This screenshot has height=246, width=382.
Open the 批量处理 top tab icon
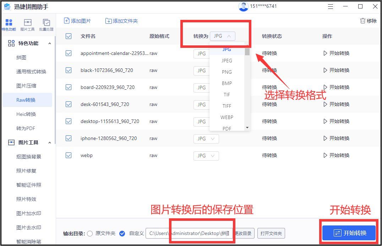[46, 22]
